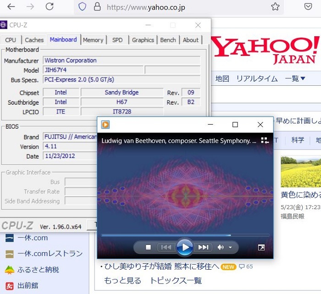Open the トピックス一覧 link
The image size is (321, 294).
pos(176,281)
